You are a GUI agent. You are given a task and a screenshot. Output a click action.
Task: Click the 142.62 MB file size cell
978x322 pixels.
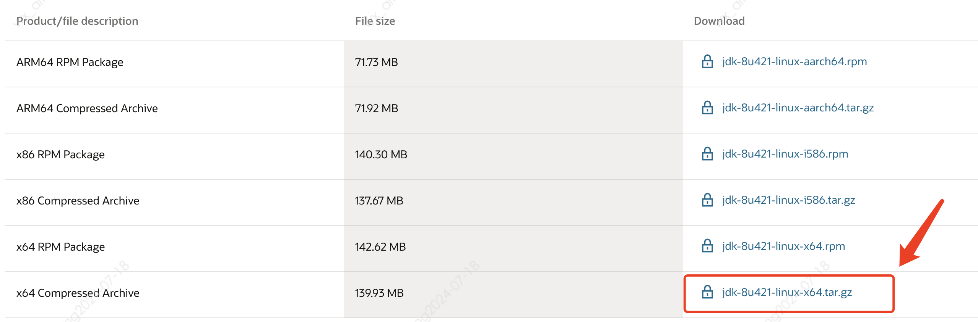click(x=380, y=247)
